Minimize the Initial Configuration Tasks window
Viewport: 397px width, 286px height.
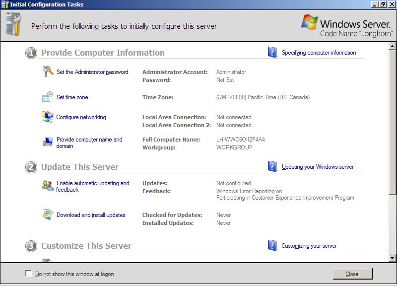(x=375, y=4)
